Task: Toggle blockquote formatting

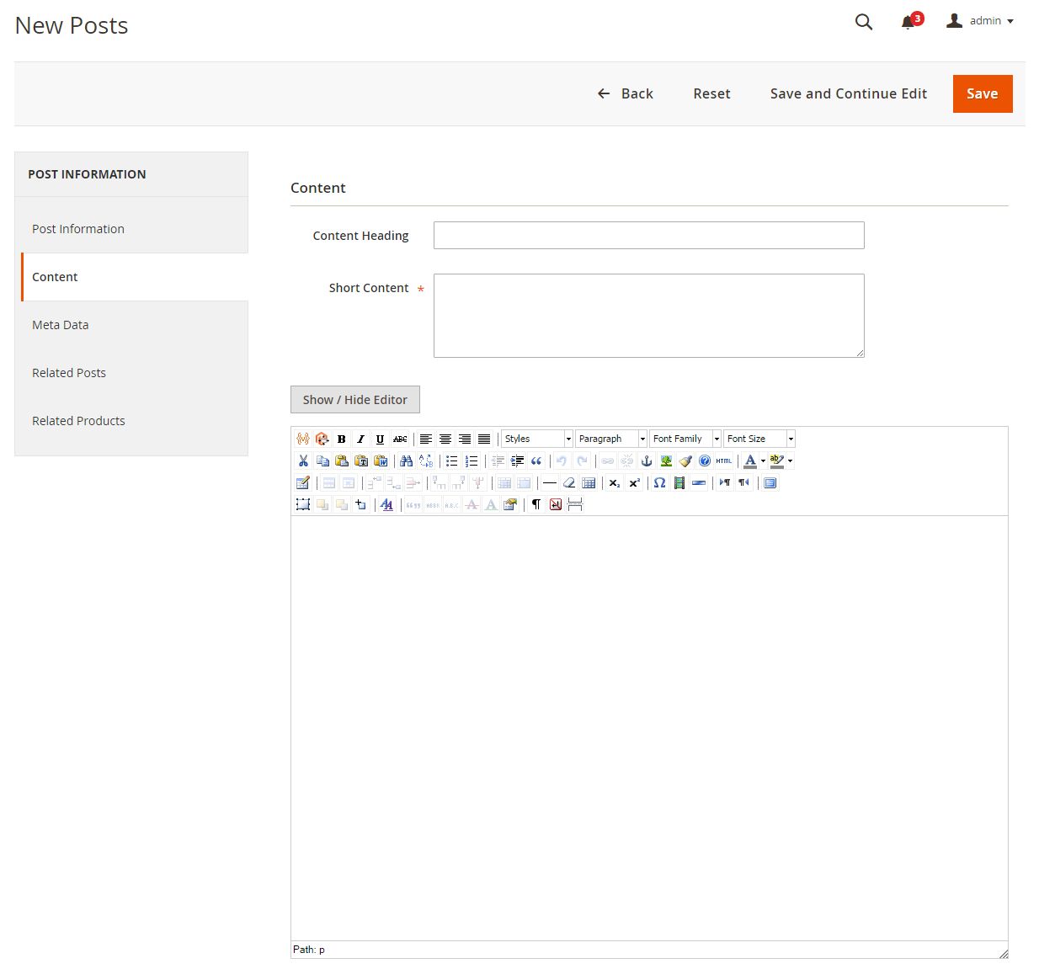Action: 536,461
